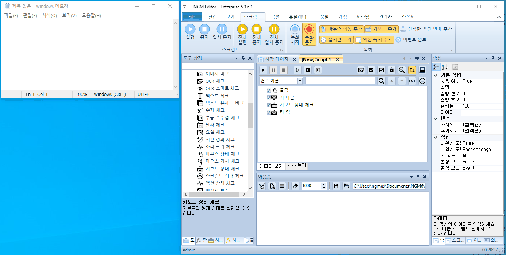Click alphabetical A-Z sort in properties panel

[x=445, y=67]
